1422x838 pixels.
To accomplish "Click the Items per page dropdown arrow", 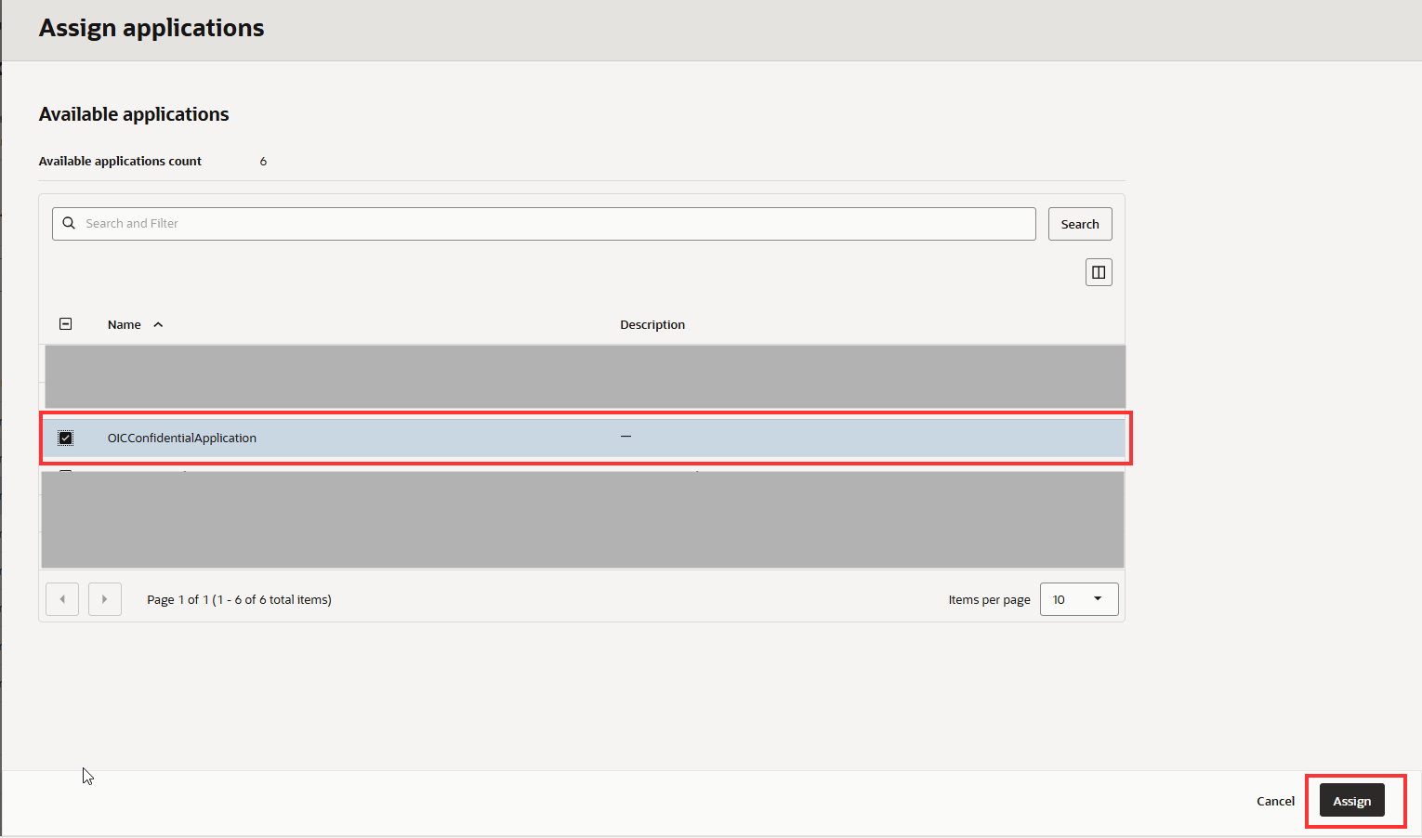I will click(1098, 599).
